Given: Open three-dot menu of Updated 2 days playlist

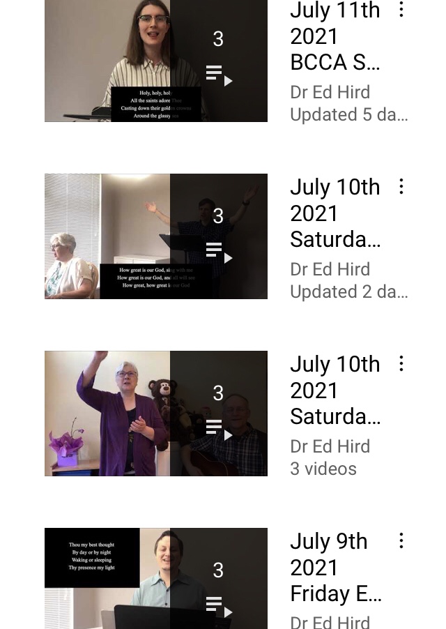Looking at the screenshot, I should click(401, 186).
